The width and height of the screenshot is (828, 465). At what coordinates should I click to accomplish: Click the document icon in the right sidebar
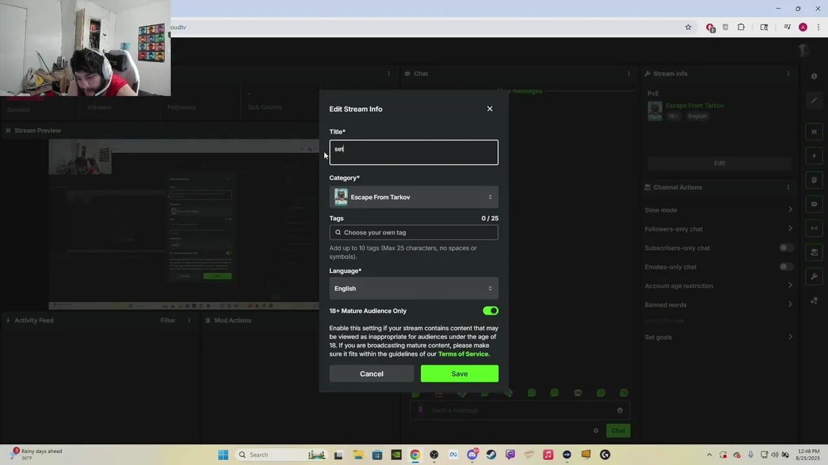pos(814,180)
